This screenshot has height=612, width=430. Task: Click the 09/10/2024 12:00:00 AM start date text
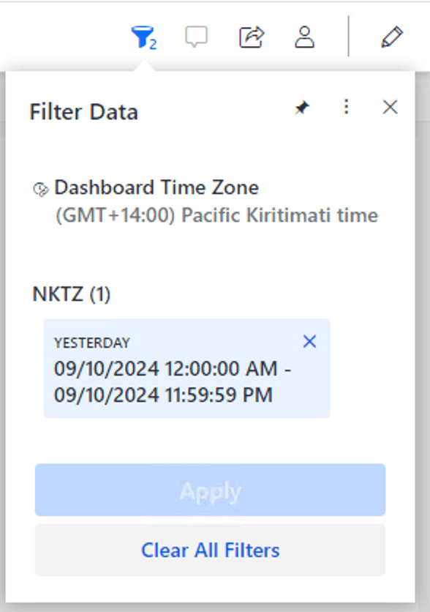coord(166,368)
